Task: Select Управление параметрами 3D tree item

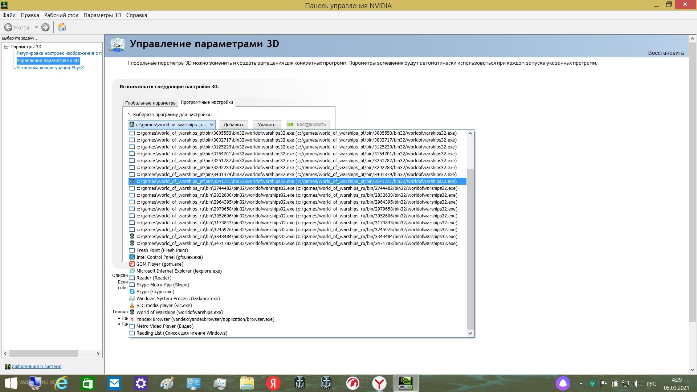Action: 48,61
